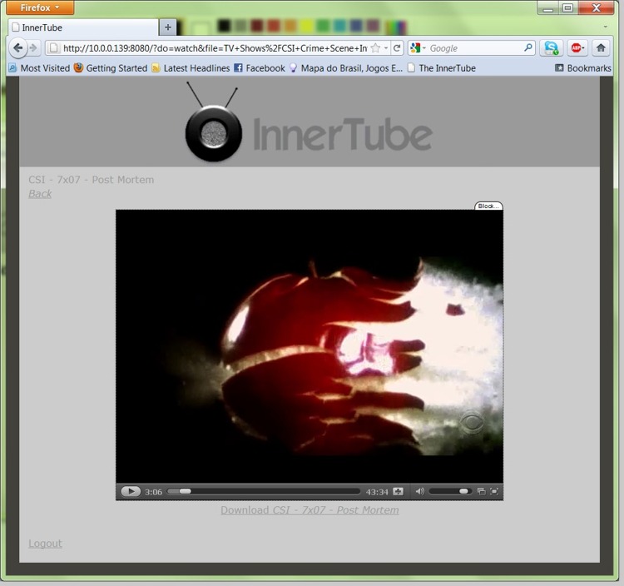Download CSI - 7x07 - Post Mortem link
This screenshot has height=586, width=624.
pyautogui.click(x=310, y=510)
